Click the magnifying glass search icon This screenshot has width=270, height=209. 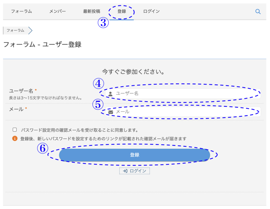click(x=258, y=11)
